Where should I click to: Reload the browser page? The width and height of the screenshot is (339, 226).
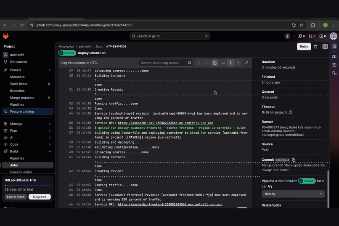tap(22, 25)
